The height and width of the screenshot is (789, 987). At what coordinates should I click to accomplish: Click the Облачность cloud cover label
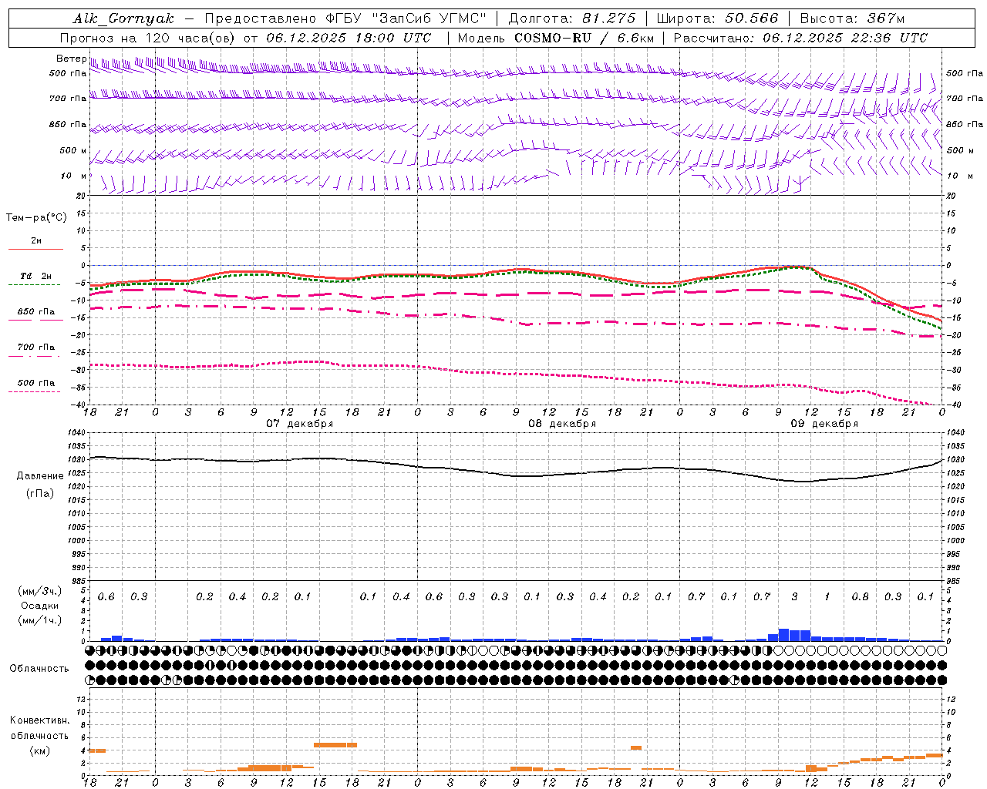[x=39, y=668]
